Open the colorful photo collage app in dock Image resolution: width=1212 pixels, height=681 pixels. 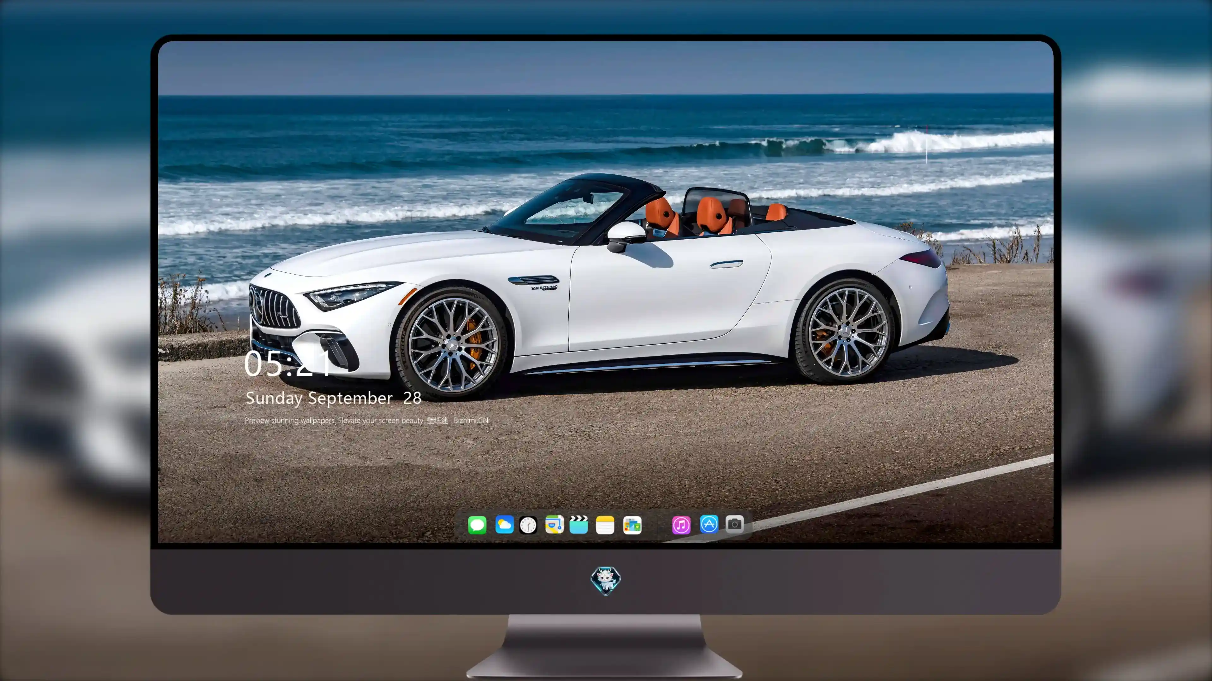click(x=632, y=525)
